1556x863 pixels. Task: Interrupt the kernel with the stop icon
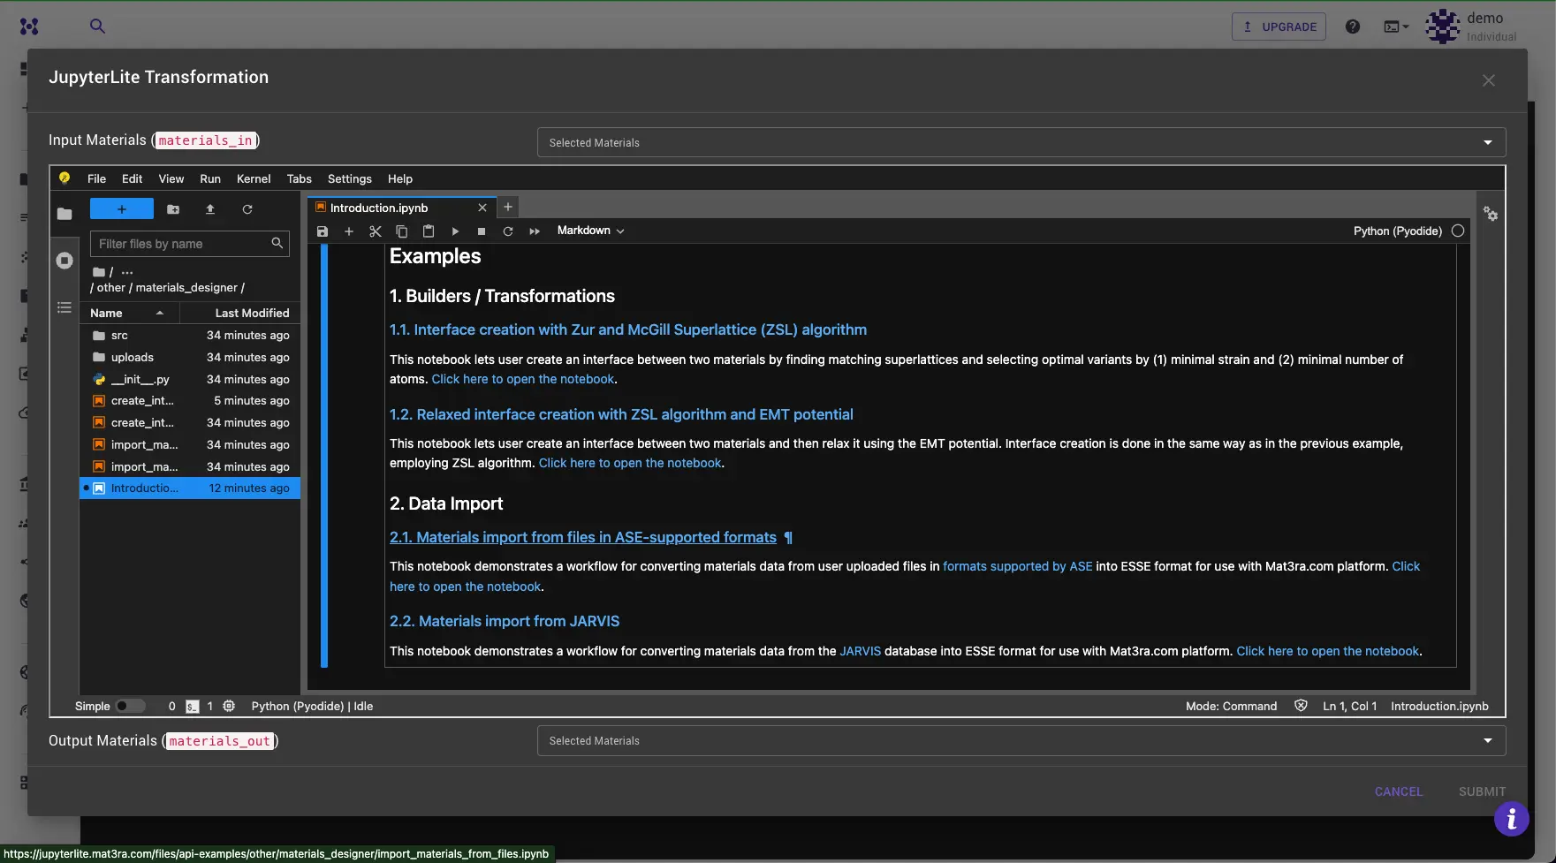[482, 231]
